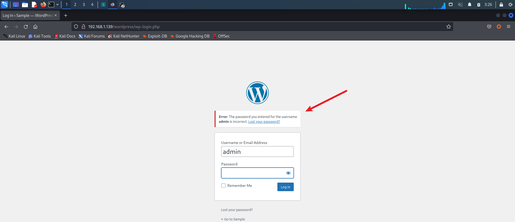Reload the current page
The height and width of the screenshot is (222, 515).
tap(26, 27)
